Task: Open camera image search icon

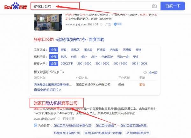Action: click(x=154, y=6)
